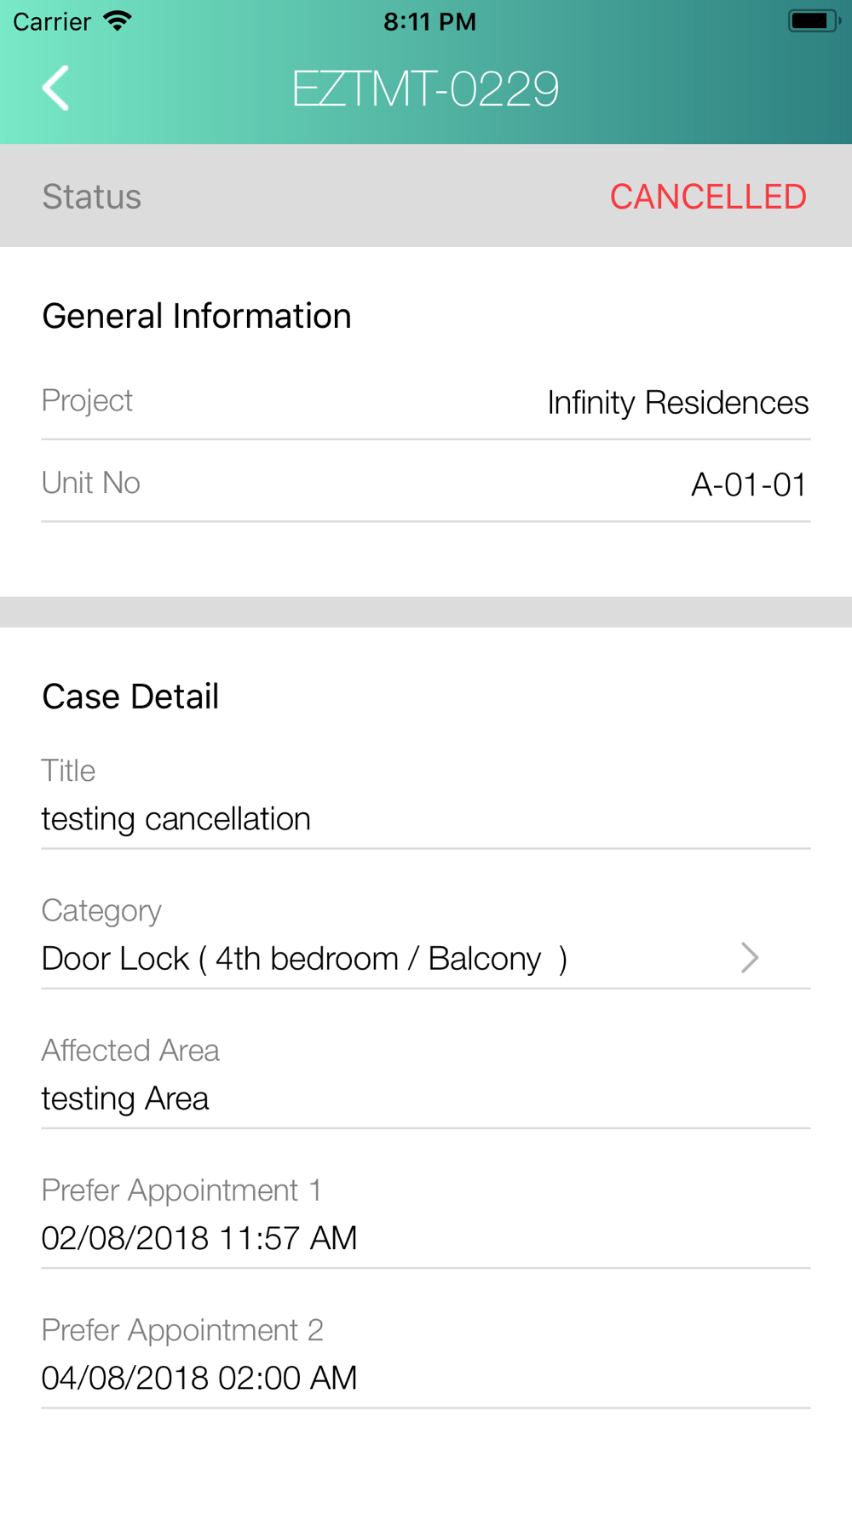Select the CANCELLED status label
This screenshot has height=1514, width=852.
pos(708,197)
